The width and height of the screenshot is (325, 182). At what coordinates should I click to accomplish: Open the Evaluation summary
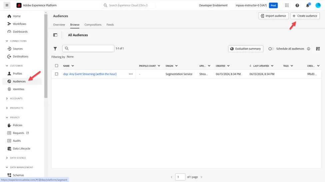246,49
